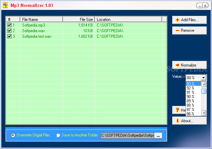The width and height of the screenshot is (212, 149).
Task: Choose 93 % in the value list
Action: point(193,84)
